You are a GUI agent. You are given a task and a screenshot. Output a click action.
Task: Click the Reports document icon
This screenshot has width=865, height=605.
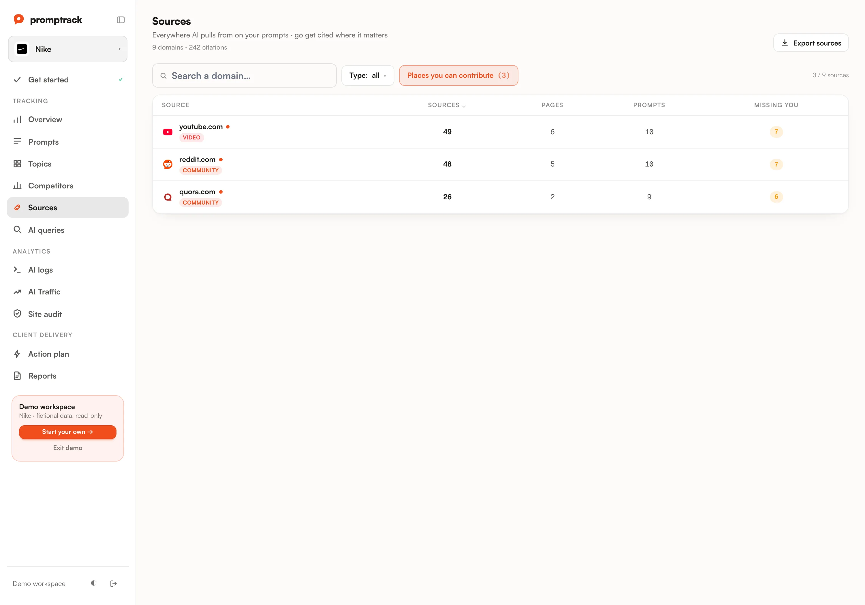click(17, 376)
